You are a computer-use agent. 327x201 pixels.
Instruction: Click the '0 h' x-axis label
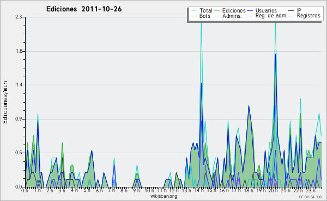click(25, 190)
